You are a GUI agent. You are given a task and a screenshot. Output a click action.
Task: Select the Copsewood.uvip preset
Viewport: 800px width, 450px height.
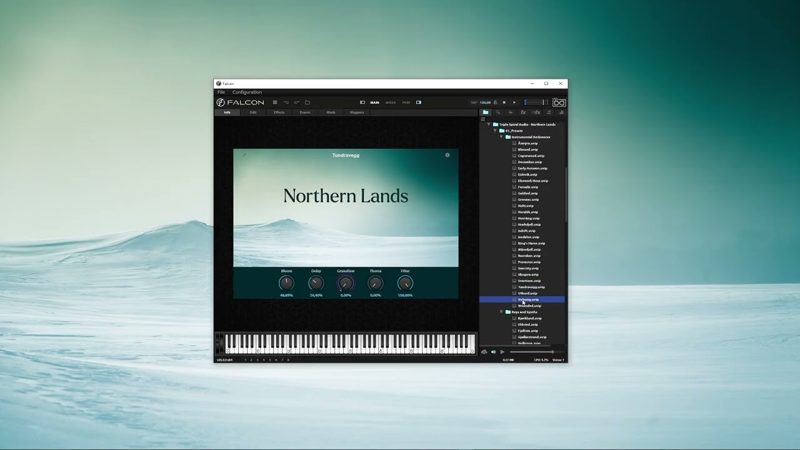click(x=531, y=156)
